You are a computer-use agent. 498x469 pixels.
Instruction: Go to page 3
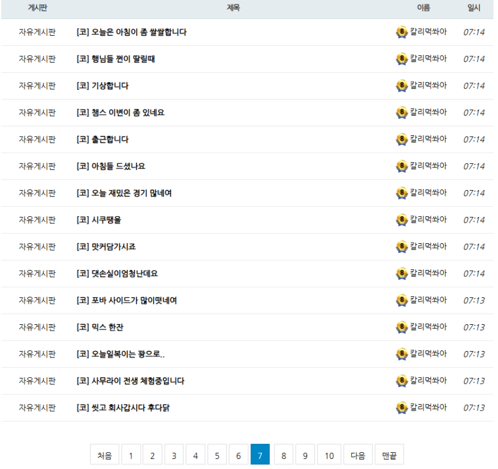pyautogui.click(x=174, y=456)
